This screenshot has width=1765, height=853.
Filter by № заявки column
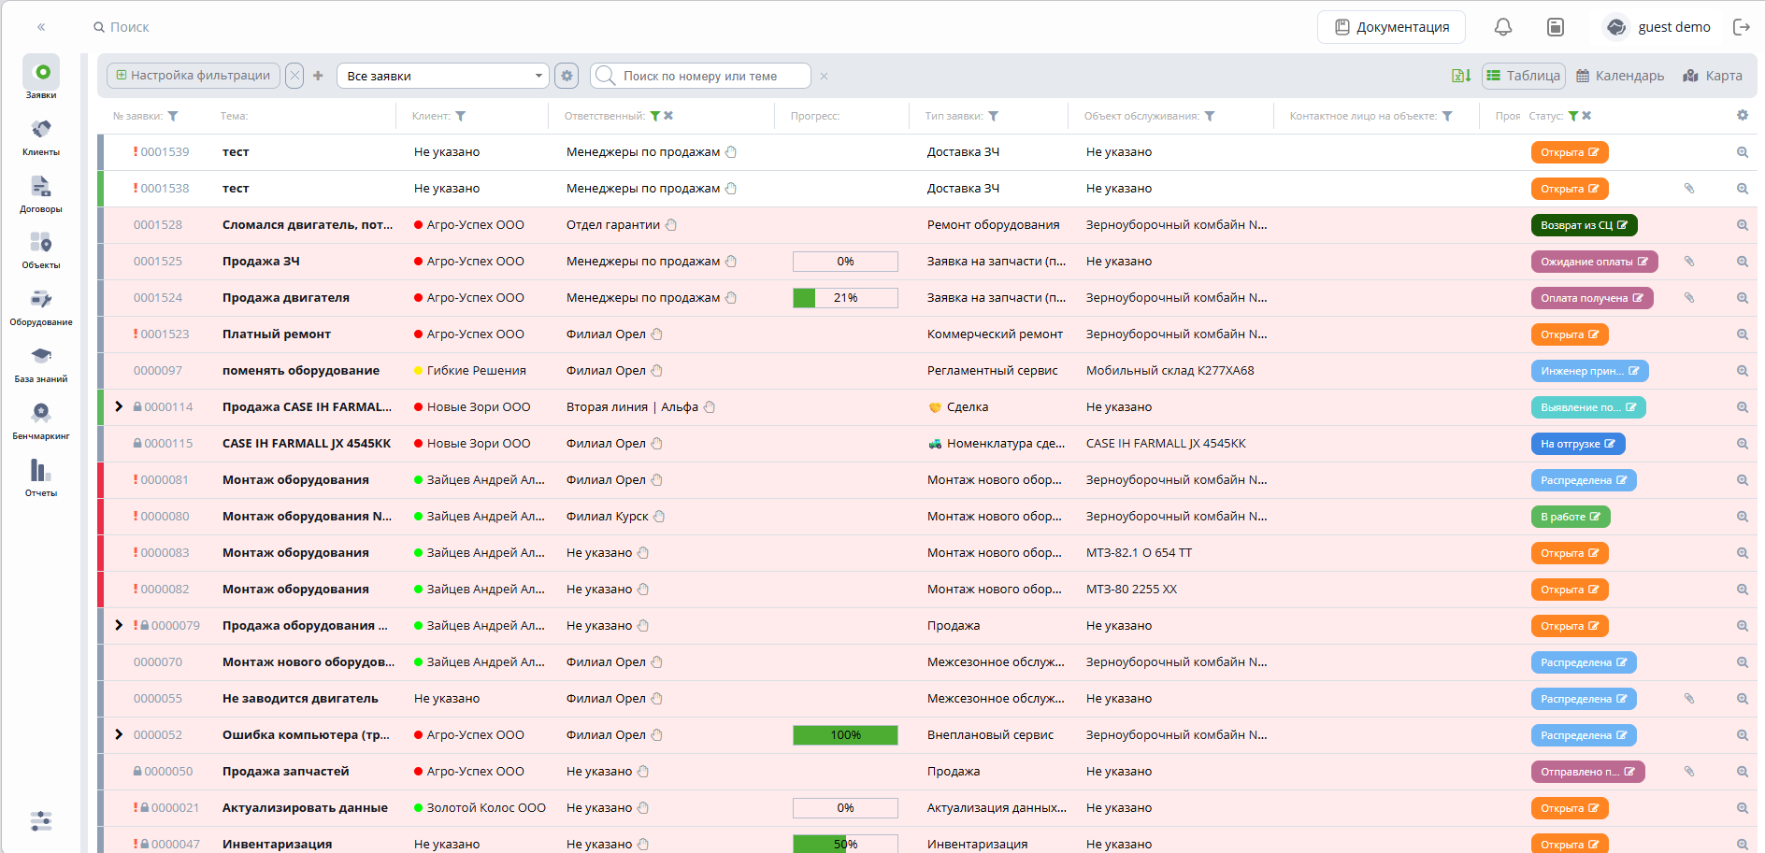[173, 117]
